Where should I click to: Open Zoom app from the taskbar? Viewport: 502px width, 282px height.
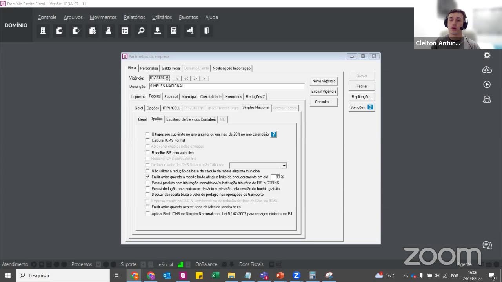(x=296, y=275)
